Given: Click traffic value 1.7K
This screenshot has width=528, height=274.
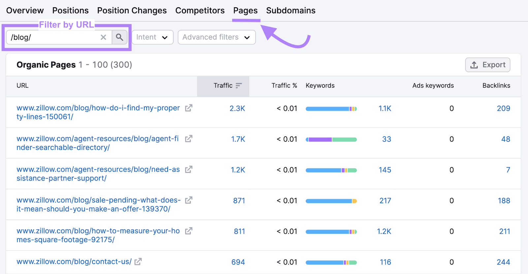Looking at the screenshot, I should coord(238,139).
